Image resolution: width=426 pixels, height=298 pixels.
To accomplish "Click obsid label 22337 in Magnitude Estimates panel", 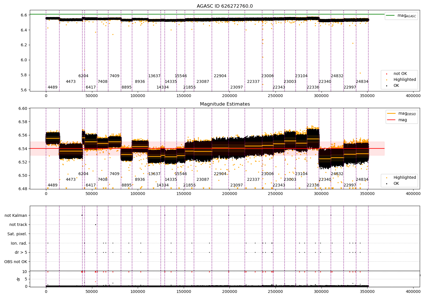I will [x=253, y=180].
